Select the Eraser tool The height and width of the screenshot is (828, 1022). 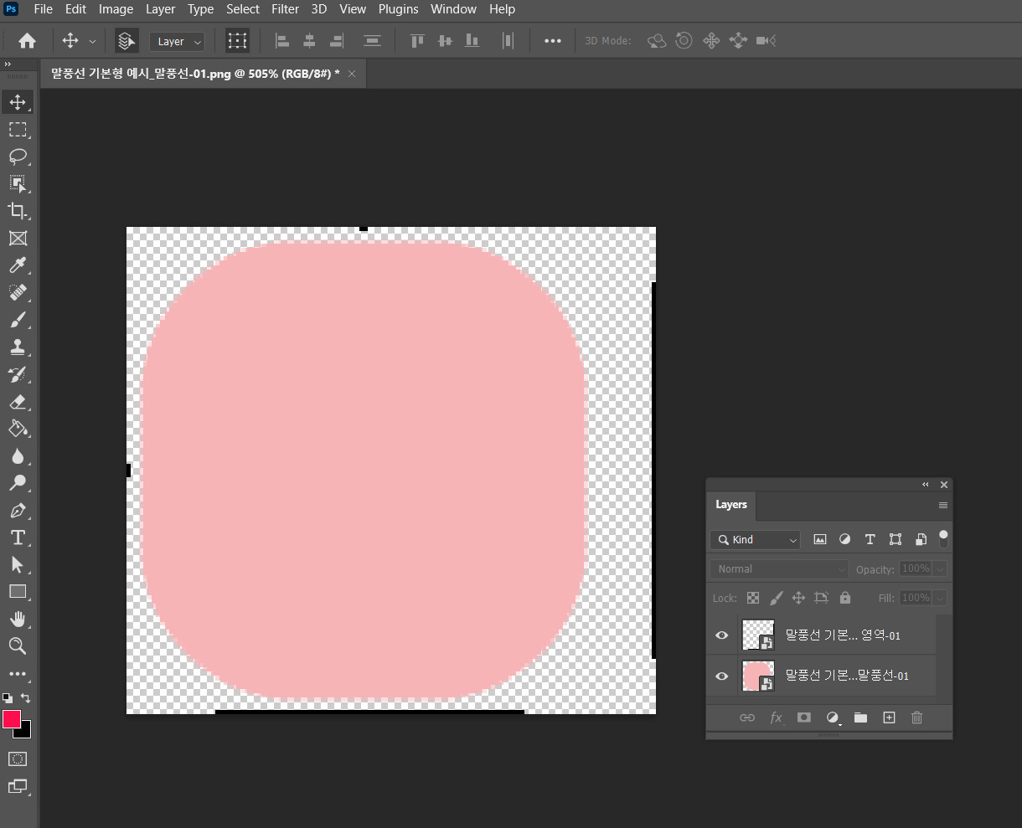[x=18, y=402]
